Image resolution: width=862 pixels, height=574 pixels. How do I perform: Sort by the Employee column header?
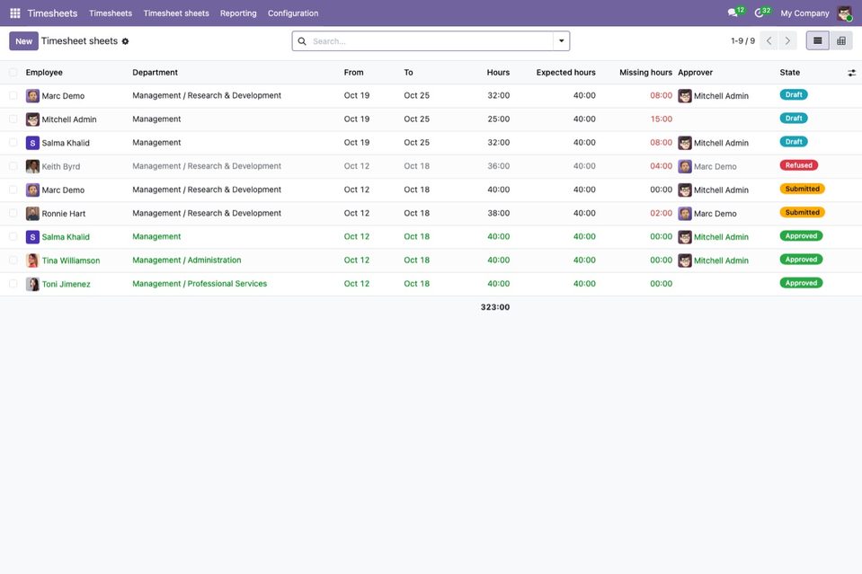point(44,73)
